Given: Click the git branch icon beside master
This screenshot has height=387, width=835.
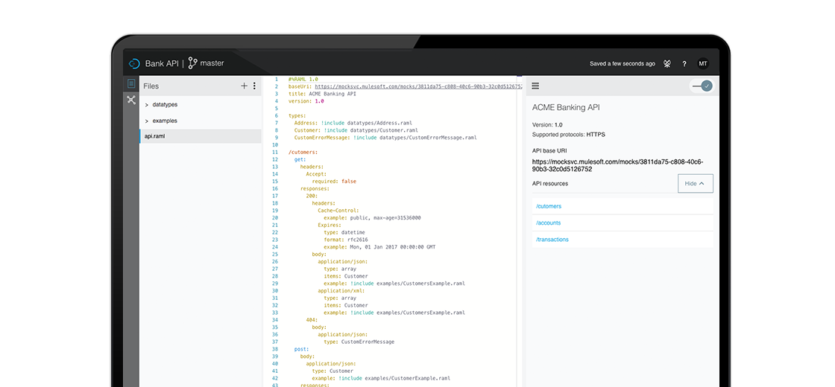Looking at the screenshot, I should pyautogui.click(x=192, y=63).
